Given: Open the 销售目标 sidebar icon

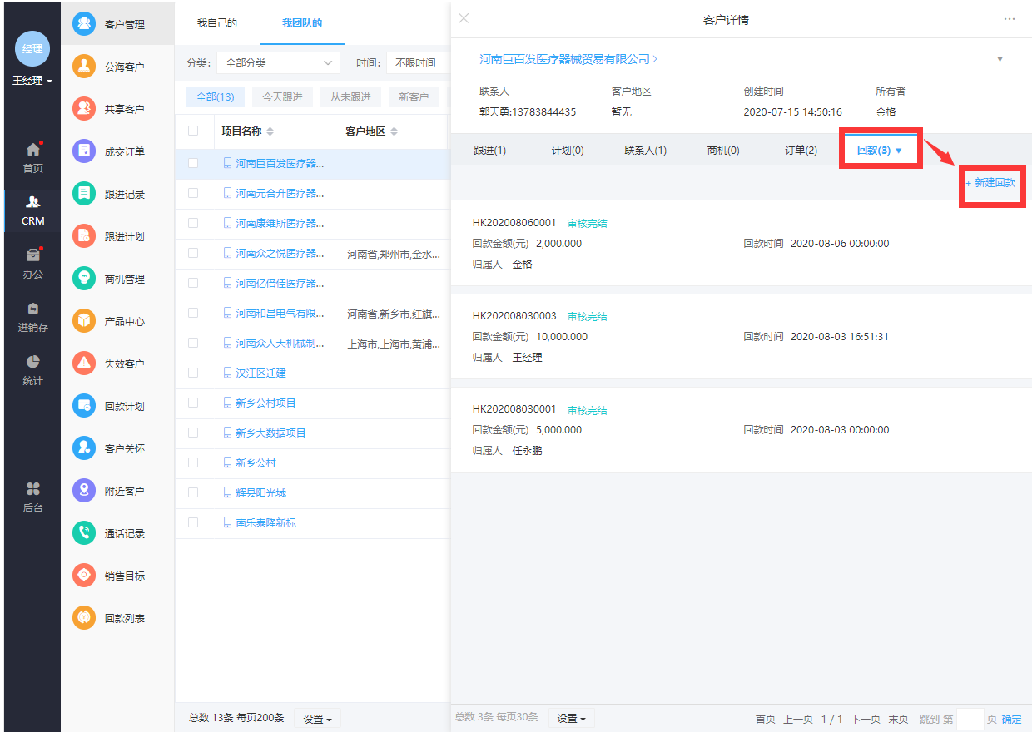Looking at the screenshot, I should [x=83, y=575].
